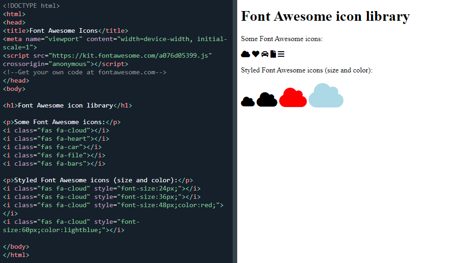Image resolution: width=467 pixels, height=263 pixels.
Task: Click the 'Font Awesome icon library' heading in preview
Action: pyautogui.click(x=325, y=17)
